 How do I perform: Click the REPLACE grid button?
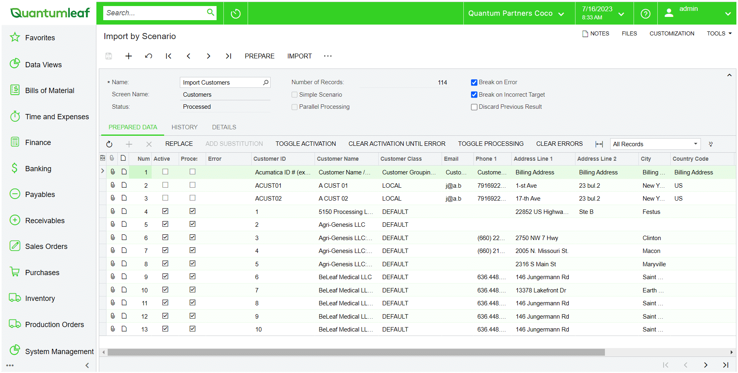coord(179,144)
